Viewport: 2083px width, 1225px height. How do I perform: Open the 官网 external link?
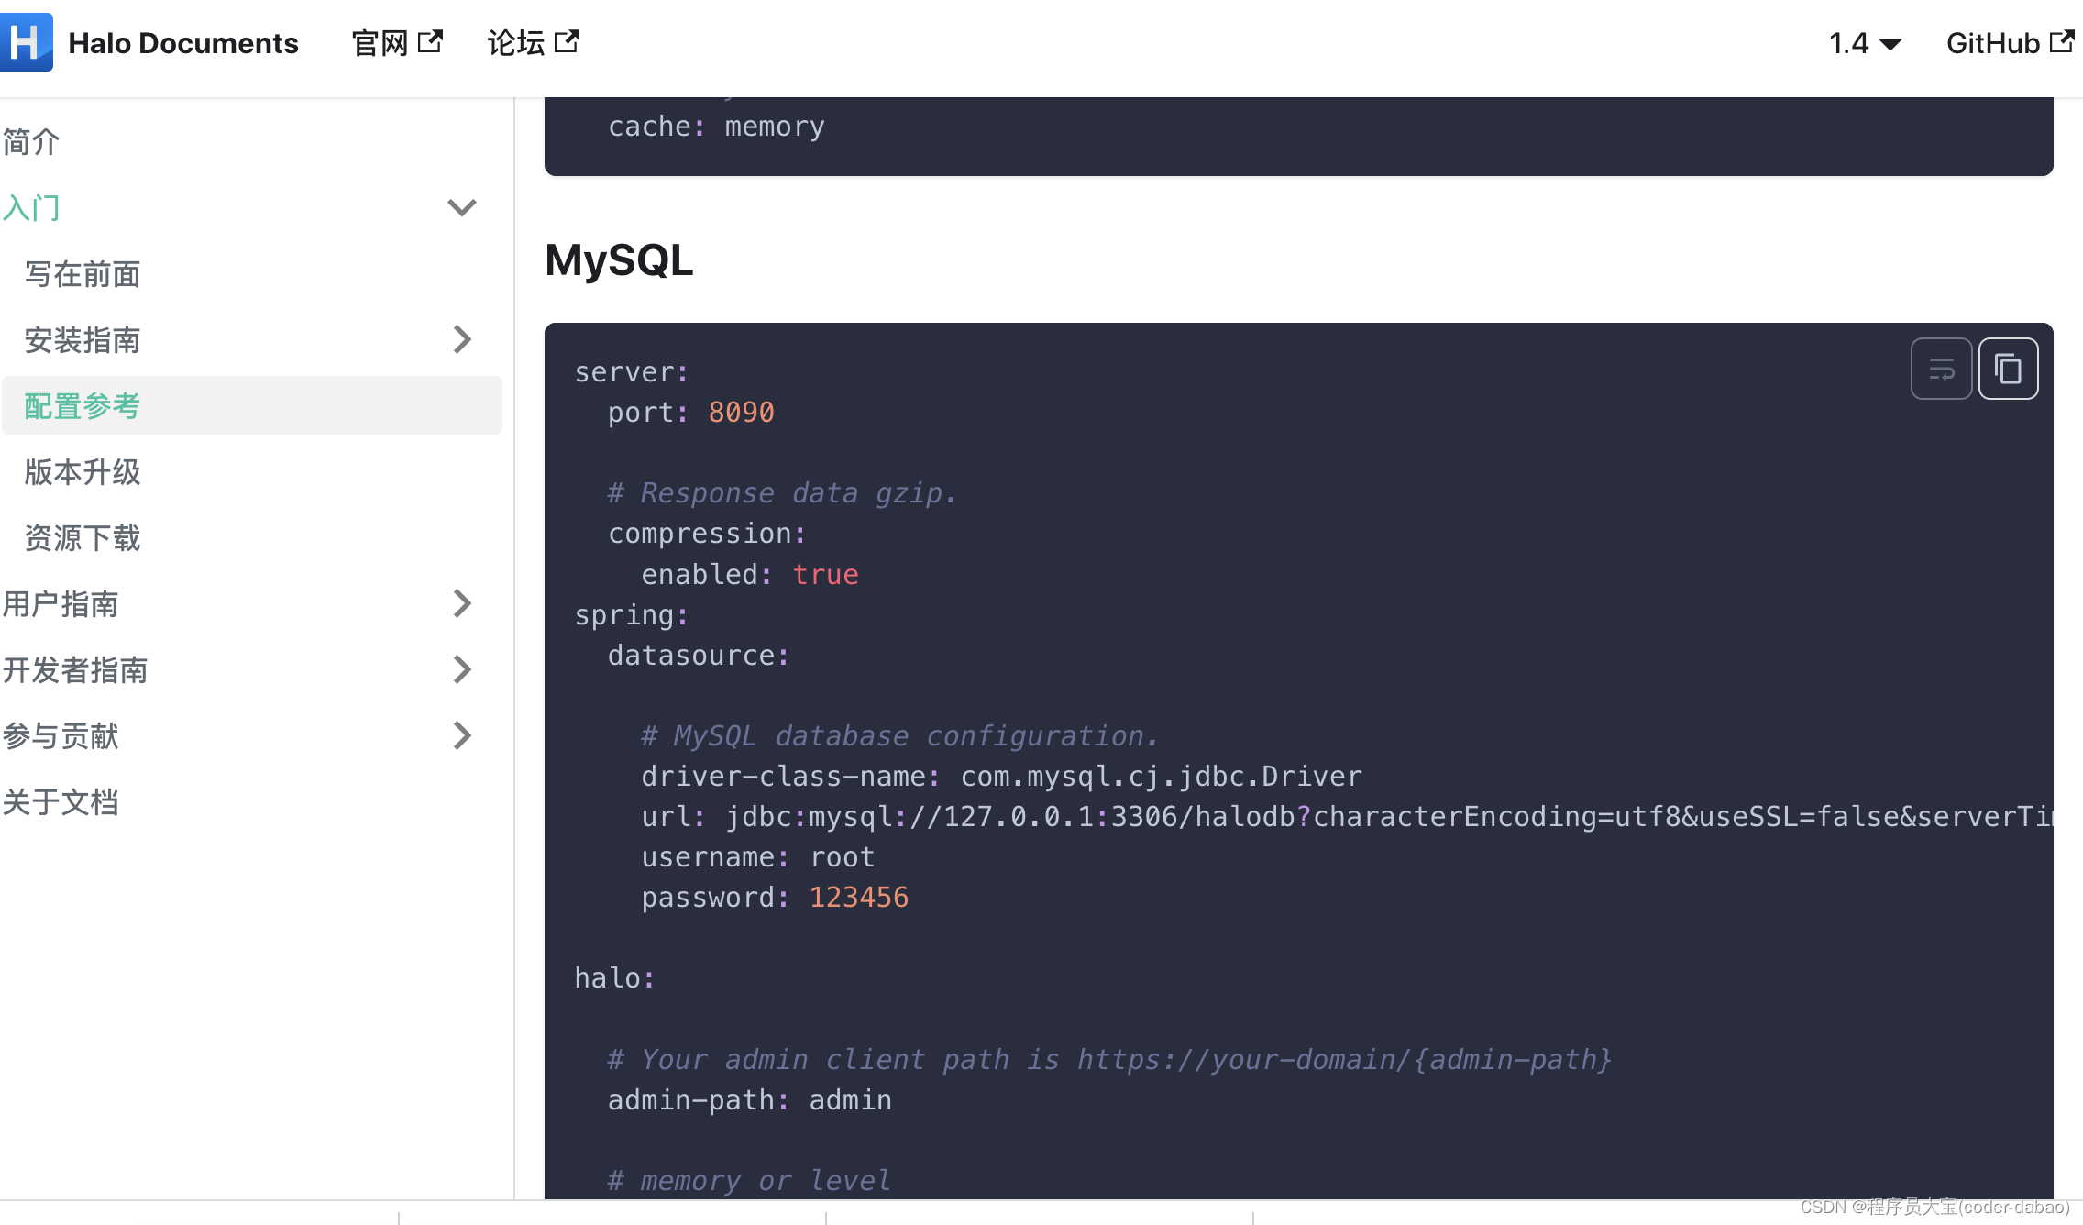[x=396, y=42]
